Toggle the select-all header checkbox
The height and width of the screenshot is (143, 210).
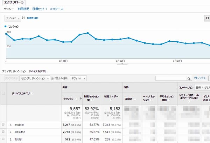tap(3, 93)
